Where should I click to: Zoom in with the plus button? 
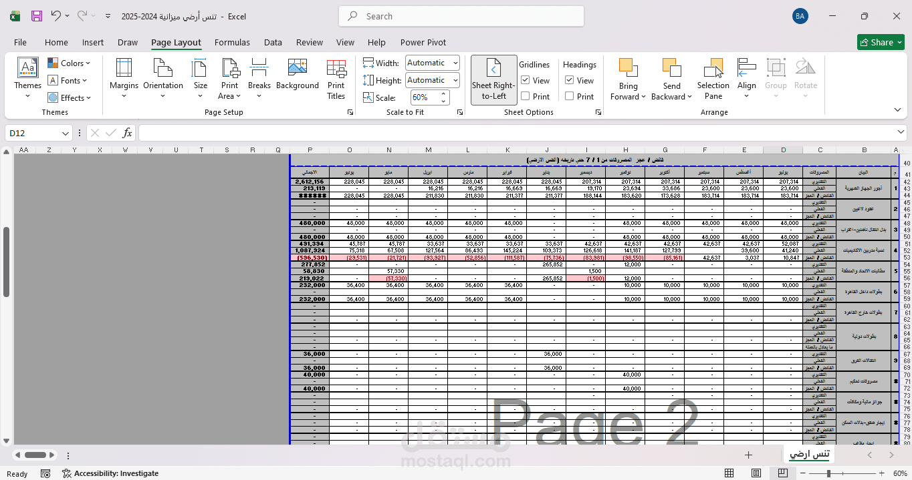882,473
